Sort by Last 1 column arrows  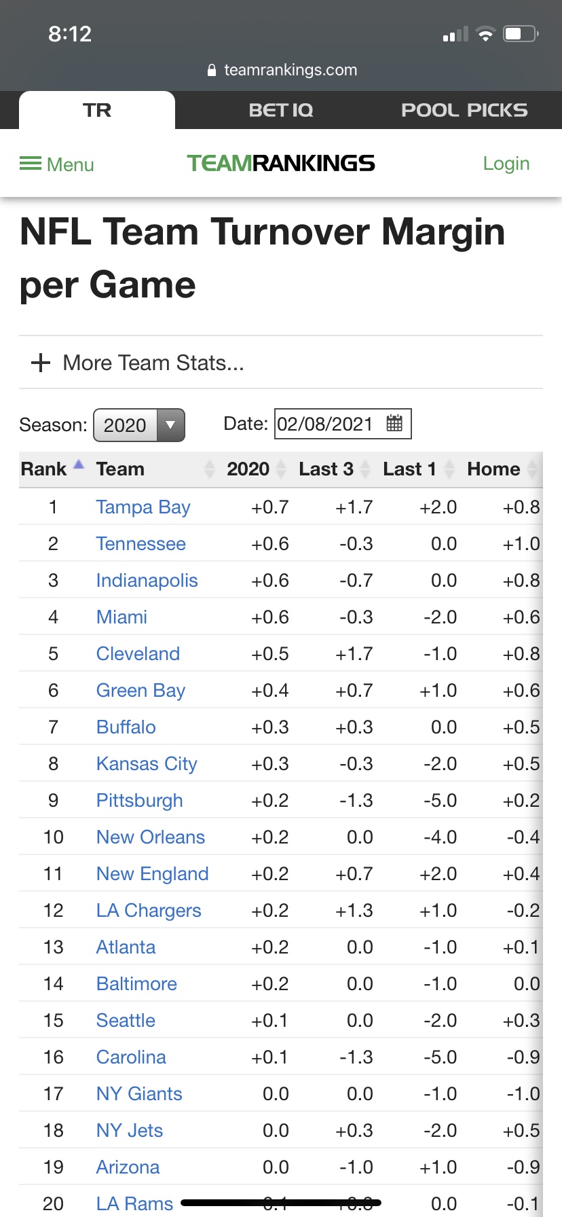tap(449, 469)
